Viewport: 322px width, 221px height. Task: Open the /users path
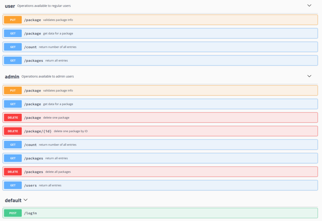[31, 185]
